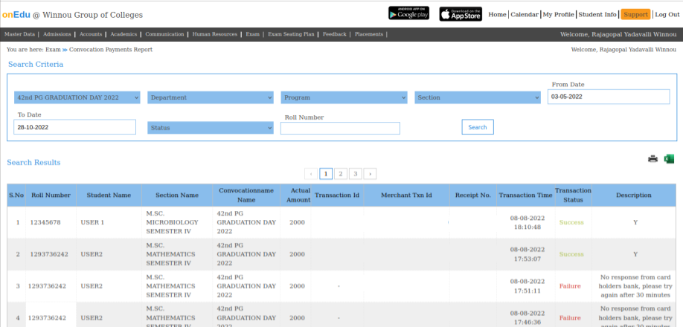
Task: Click the Roll Number input field
Action: 340,128
